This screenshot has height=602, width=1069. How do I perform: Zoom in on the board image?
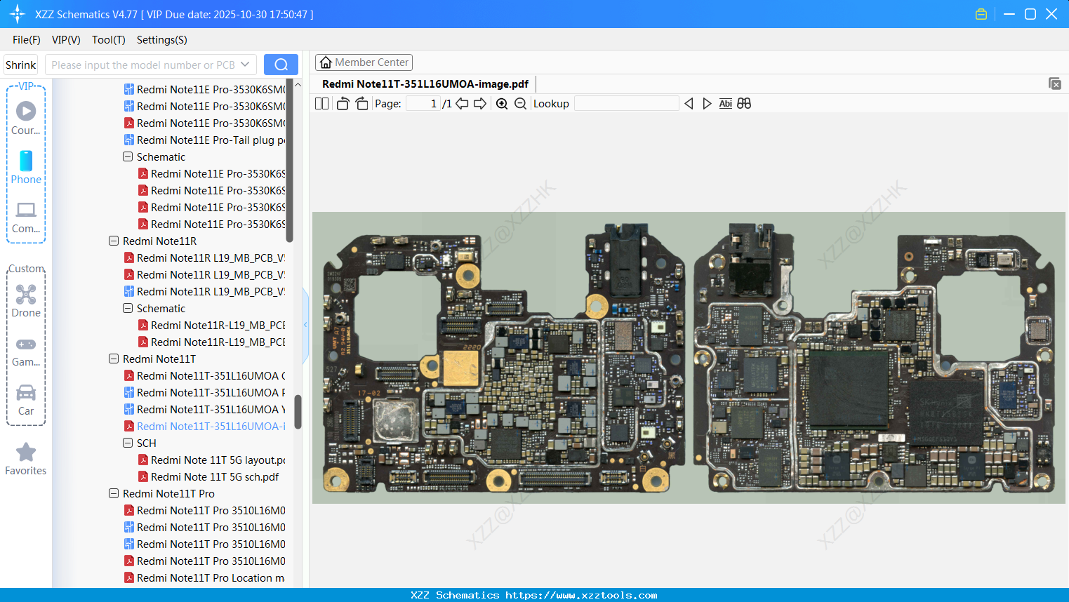(x=502, y=103)
